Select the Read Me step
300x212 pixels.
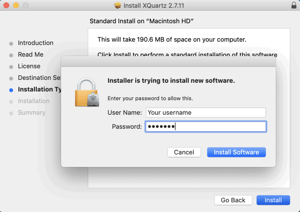coord(31,55)
